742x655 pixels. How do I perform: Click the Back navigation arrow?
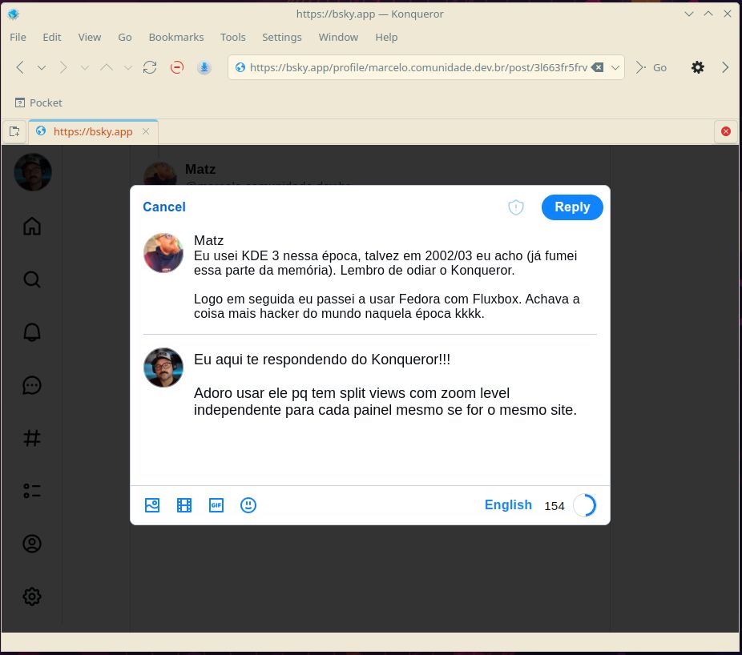[x=20, y=67]
